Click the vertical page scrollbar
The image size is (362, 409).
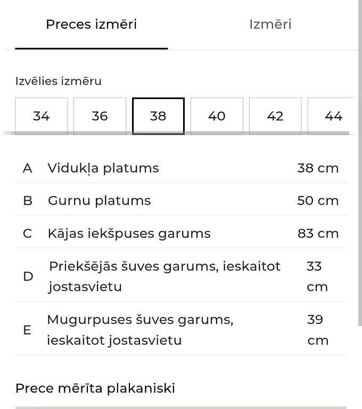pos(360,163)
